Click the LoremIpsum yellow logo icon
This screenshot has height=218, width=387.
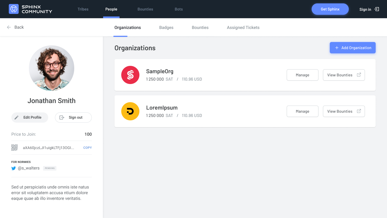[x=130, y=111]
